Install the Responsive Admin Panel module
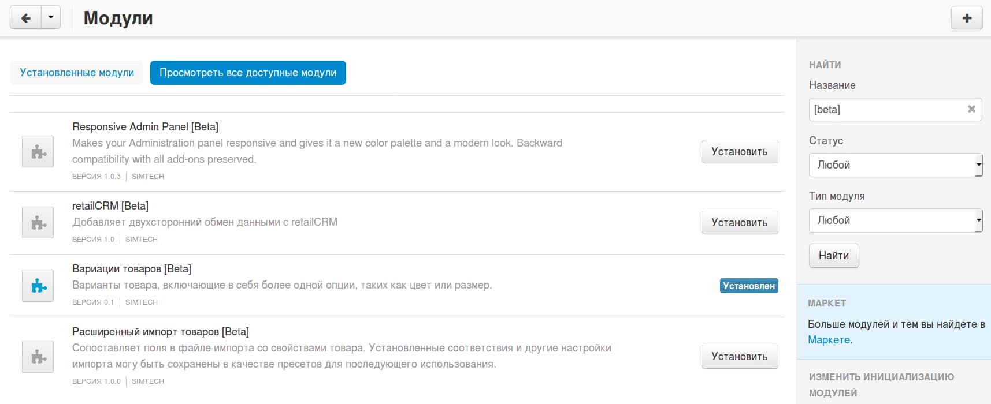The height and width of the screenshot is (404, 991). point(739,152)
